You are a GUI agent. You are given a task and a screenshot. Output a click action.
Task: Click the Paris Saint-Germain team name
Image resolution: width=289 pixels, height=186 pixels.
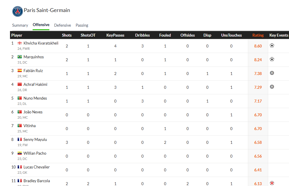47,10
